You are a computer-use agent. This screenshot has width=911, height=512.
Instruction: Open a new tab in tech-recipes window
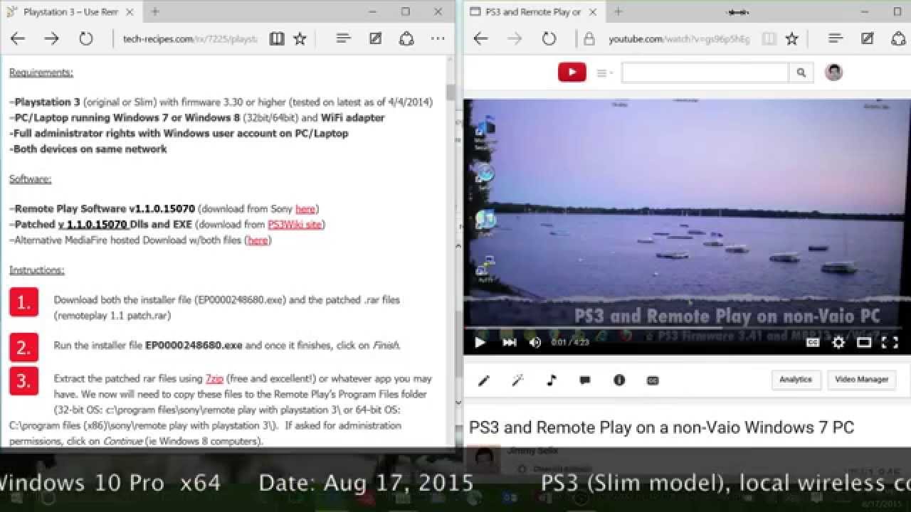(x=155, y=11)
